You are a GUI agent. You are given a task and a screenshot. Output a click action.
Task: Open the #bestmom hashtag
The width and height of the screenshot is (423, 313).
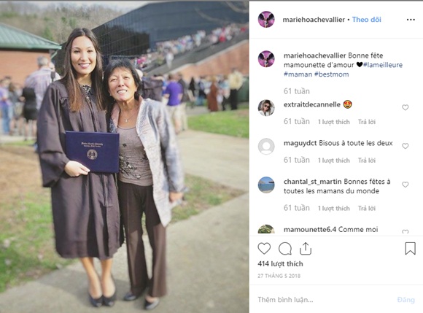click(x=332, y=74)
